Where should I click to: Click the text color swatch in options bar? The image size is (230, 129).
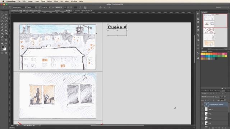[75, 8]
